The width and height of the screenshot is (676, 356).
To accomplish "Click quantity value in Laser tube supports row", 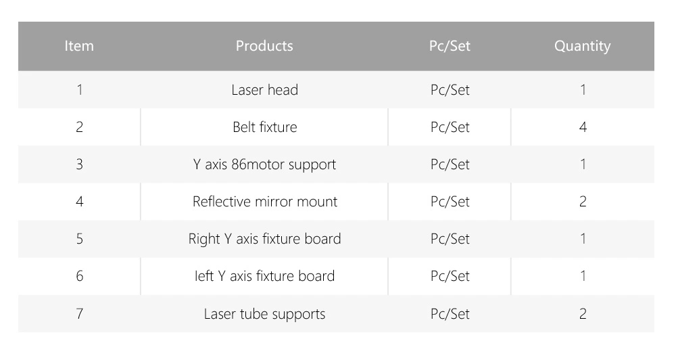I will click(x=583, y=313).
